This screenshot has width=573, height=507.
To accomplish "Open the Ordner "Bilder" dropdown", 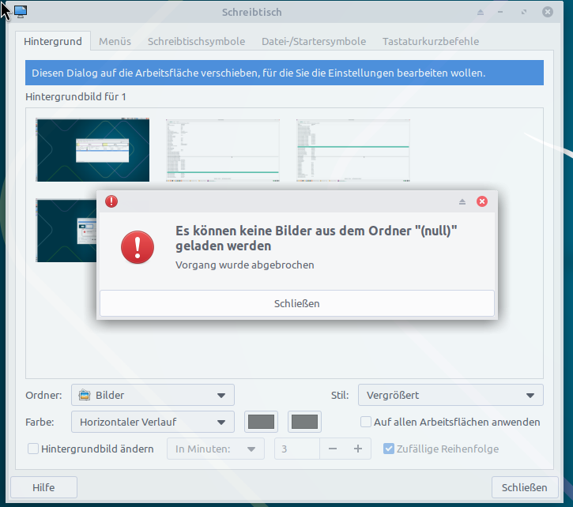I will coord(153,395).
